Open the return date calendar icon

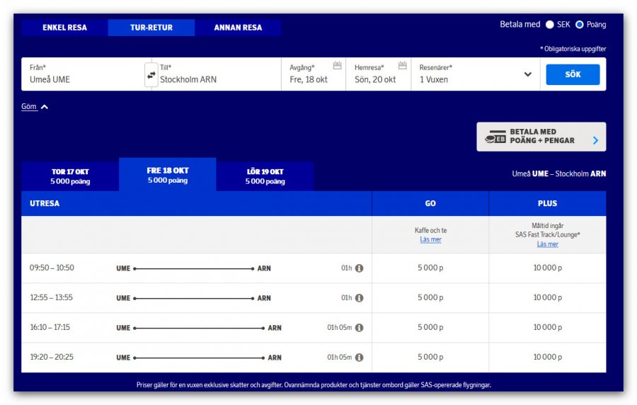(402, 66)
